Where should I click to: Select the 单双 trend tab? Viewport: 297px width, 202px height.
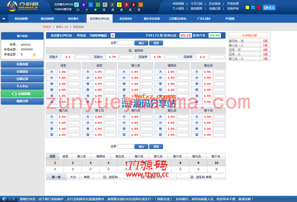(x=87, y=177)
